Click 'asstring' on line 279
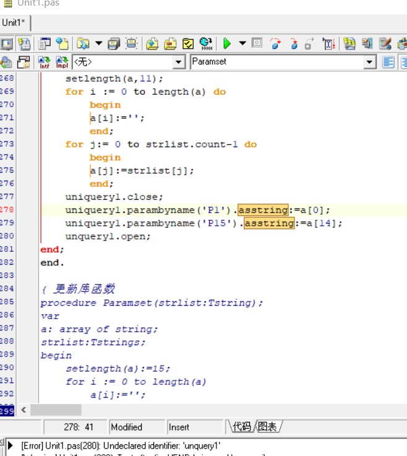Viewport: 407px width, 456px height. coord(269,223)
